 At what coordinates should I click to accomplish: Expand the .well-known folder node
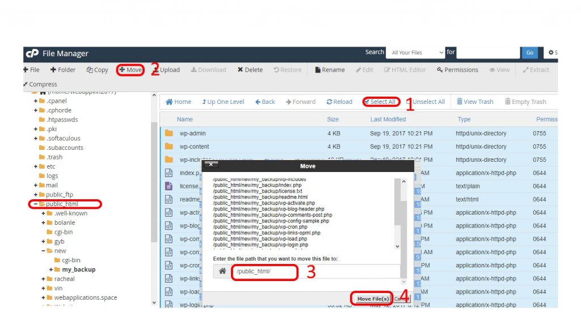point(43,213)
